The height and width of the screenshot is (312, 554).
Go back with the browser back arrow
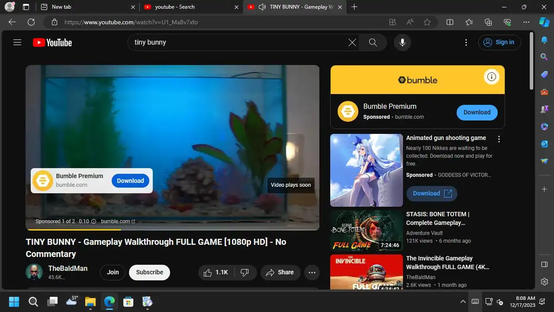pos(12,22)
